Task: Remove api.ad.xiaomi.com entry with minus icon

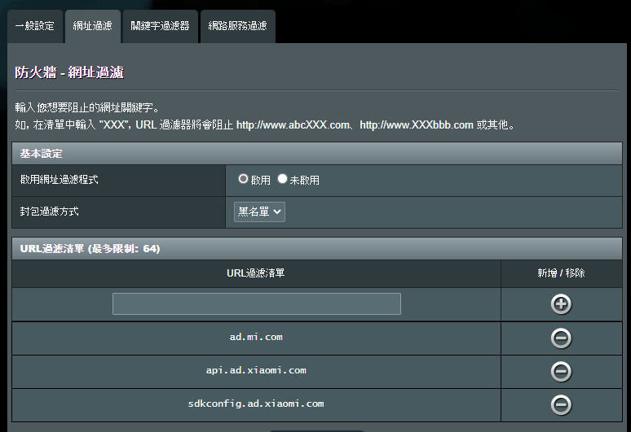Action: point(561,371)
